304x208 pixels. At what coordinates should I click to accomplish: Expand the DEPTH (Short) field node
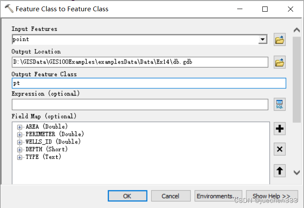(20, 150)
